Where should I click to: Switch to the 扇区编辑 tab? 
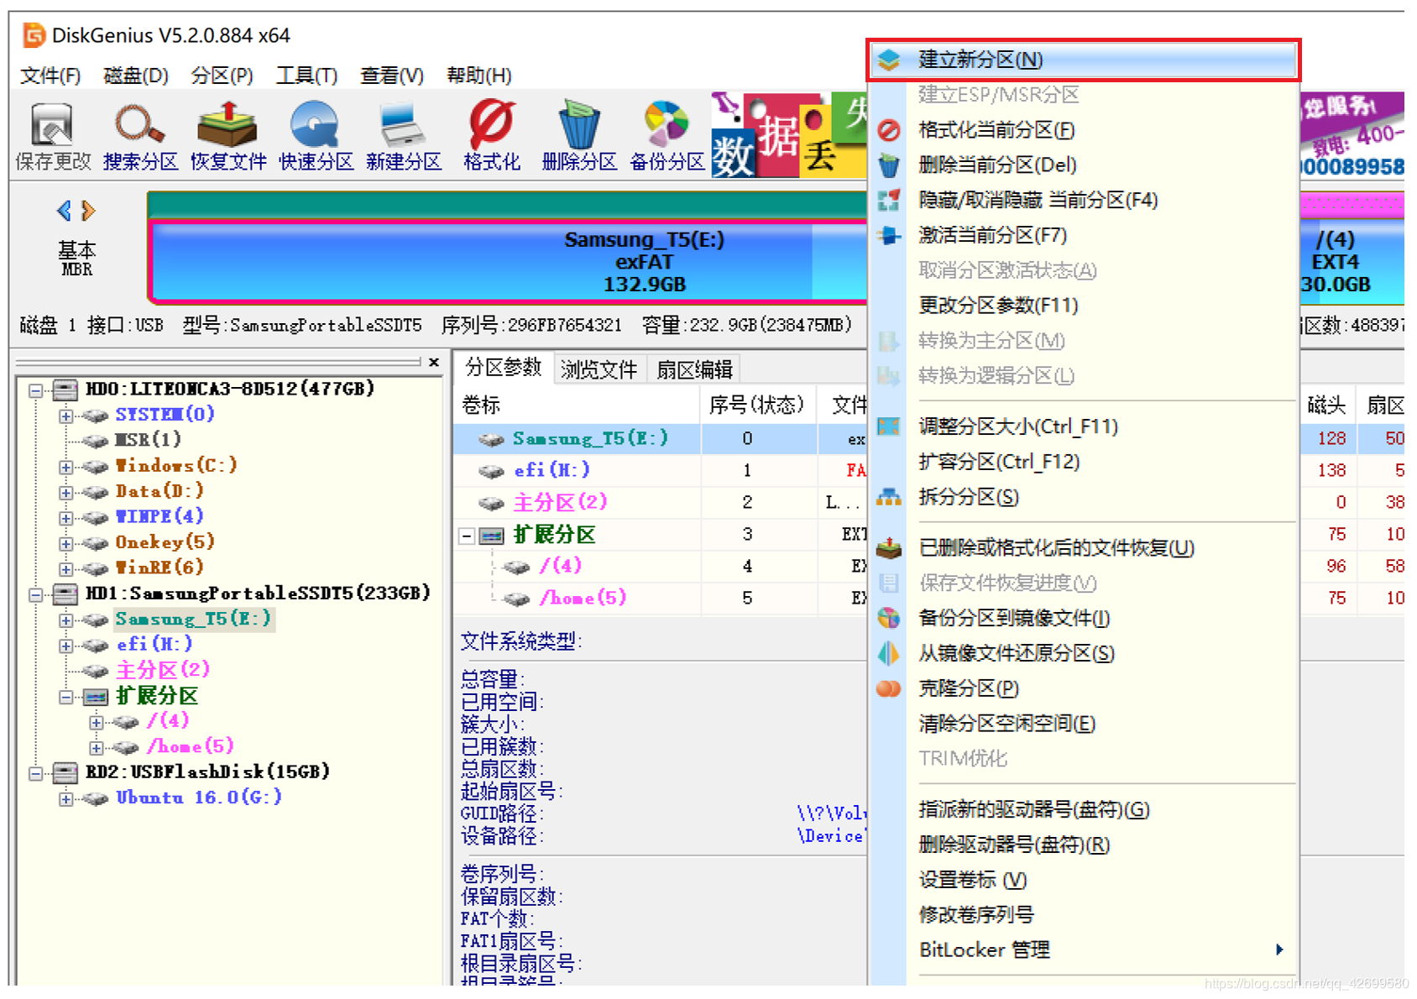pyautogui.click(x=694, y=369)
